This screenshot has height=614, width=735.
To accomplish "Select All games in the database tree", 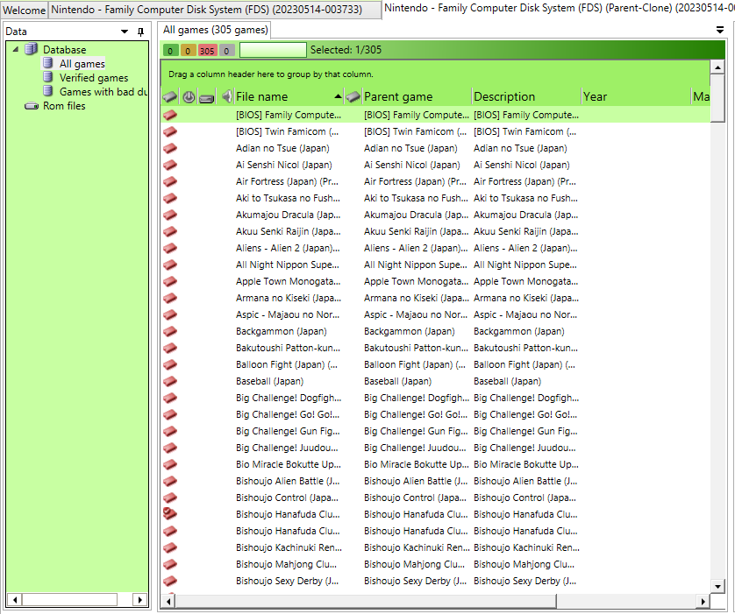I will (x=82, y=64).
